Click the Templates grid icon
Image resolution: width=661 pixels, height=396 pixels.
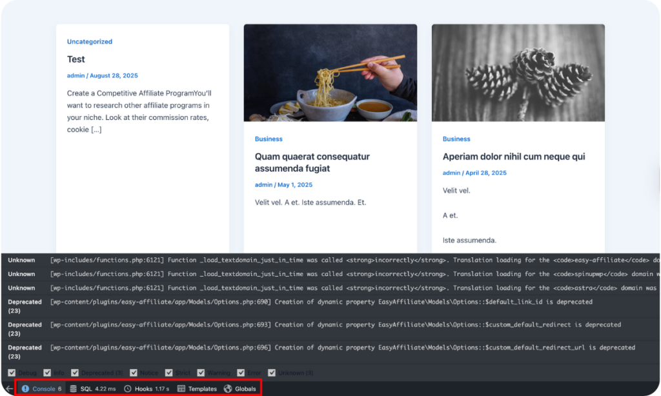[x=181, y=388]
